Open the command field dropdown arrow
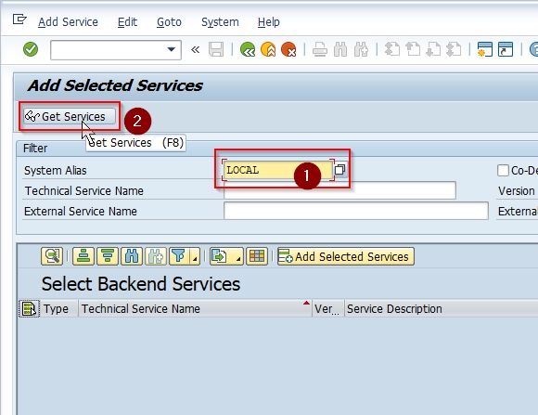Viewport: 538px width, 415px height. coord(172,50)
